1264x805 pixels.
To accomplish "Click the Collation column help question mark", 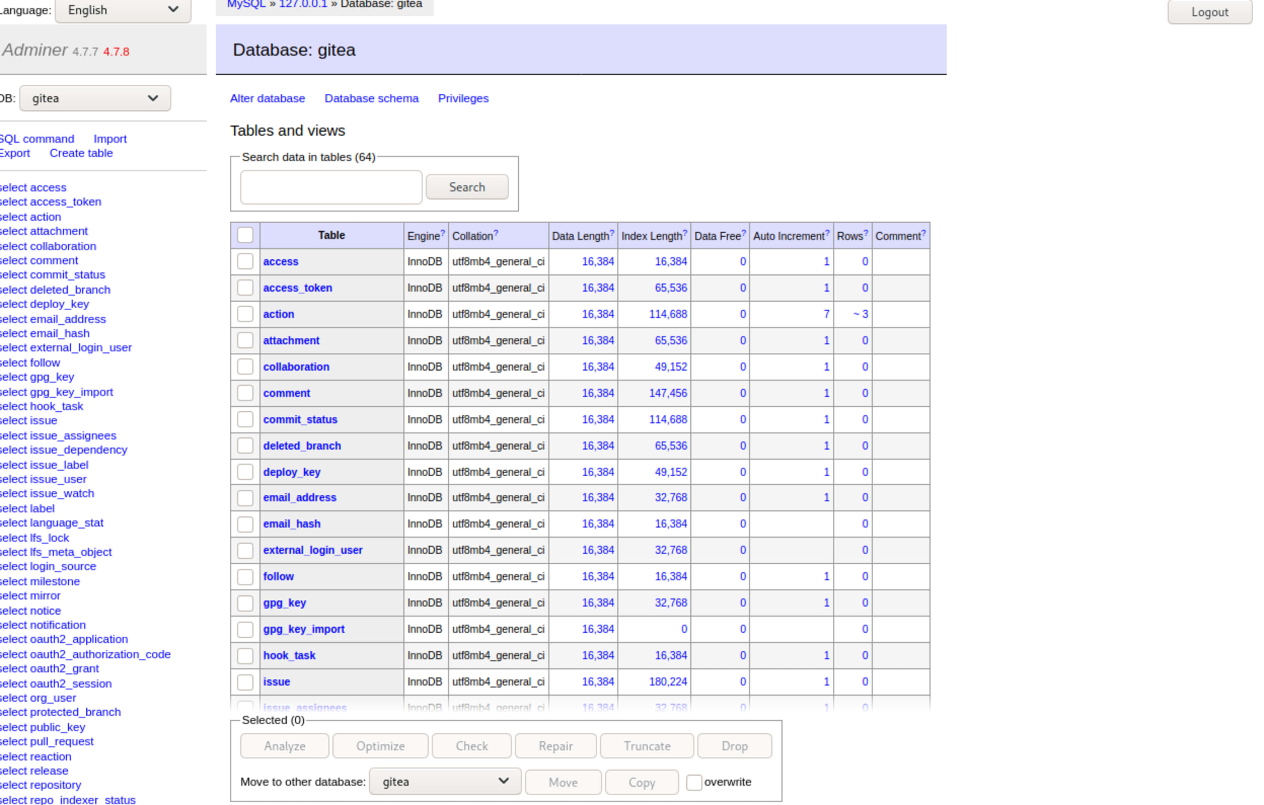I will (496, 233).
